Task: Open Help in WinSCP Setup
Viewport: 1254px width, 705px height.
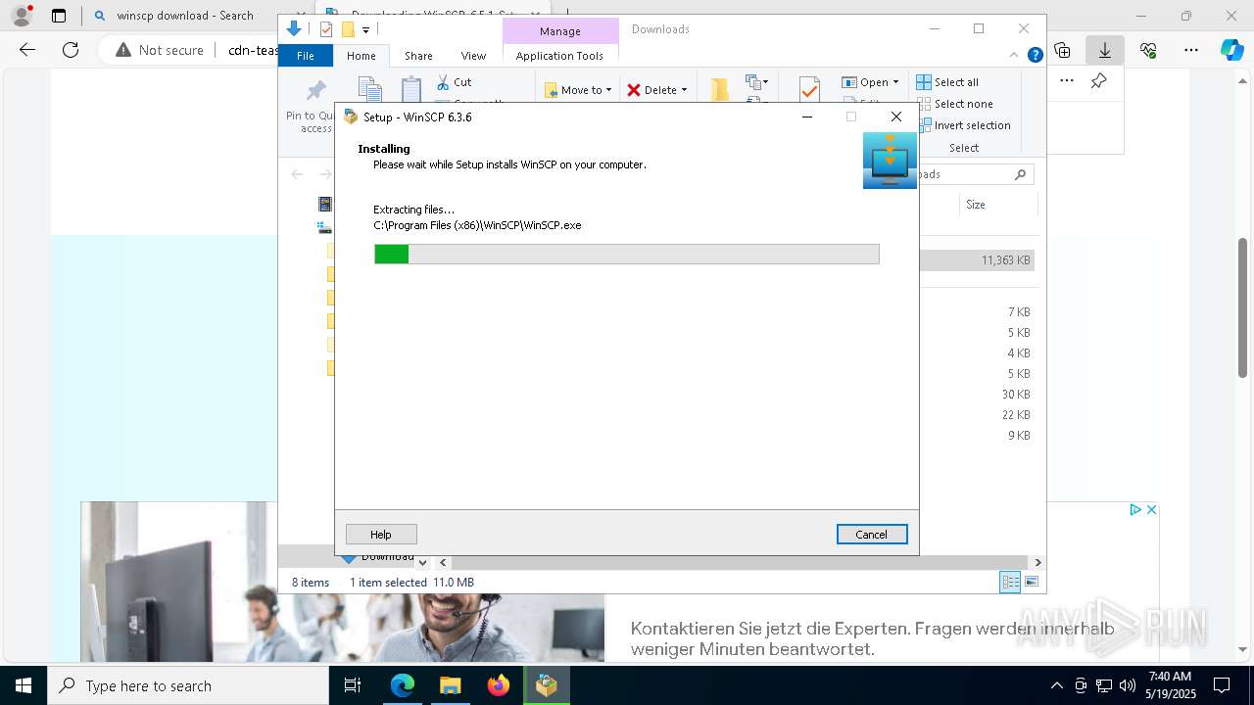Action: tap(381, 534)
